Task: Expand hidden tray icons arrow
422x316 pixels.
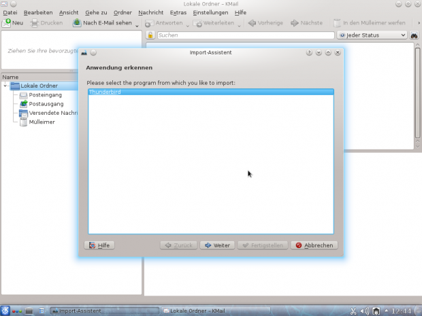Action: coord(386,311)
